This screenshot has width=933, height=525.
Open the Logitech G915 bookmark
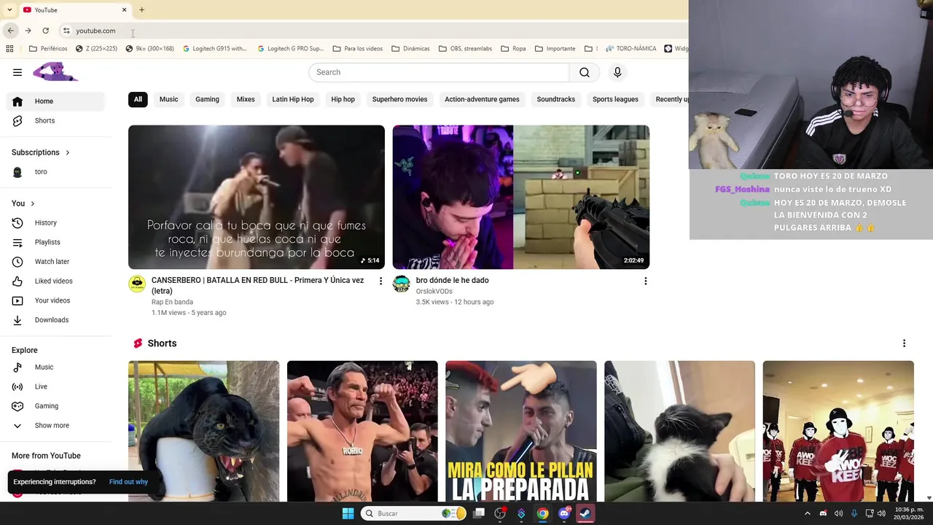pos(215,49)
